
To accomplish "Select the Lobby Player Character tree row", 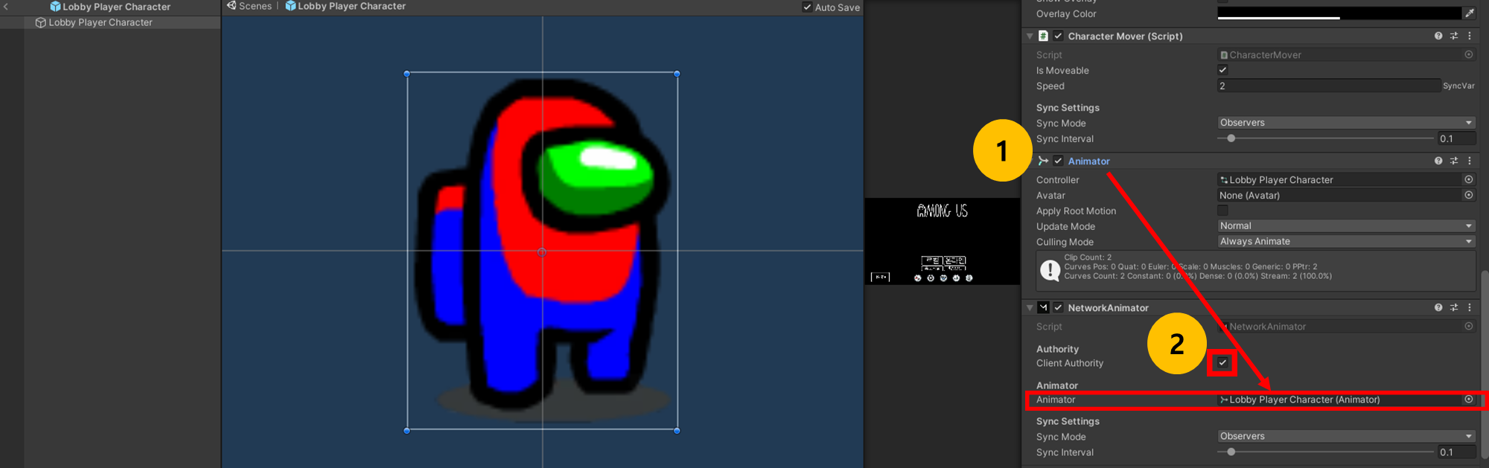I will (110, 22).
